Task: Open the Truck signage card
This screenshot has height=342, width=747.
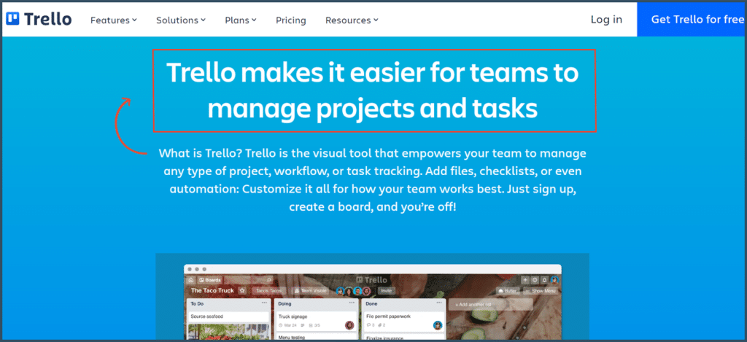Action: 316,321
